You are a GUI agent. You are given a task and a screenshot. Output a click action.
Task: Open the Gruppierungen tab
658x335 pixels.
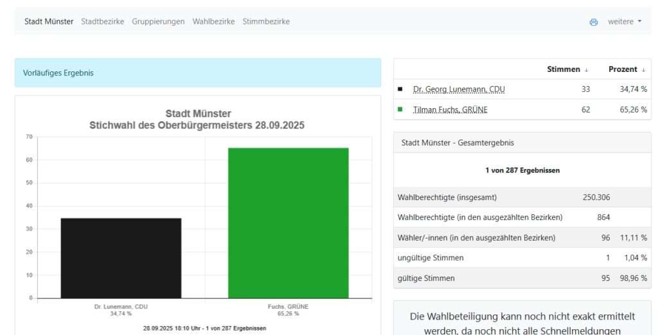pos(158,21)
